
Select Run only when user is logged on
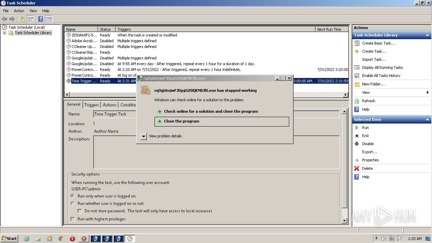(x=73, y=196)
